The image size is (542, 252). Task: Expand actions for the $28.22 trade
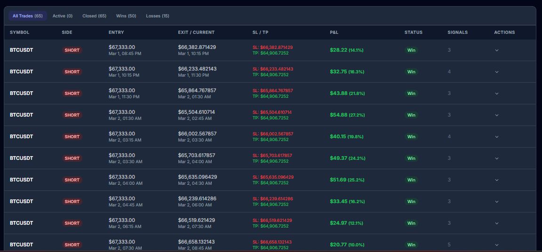pyautogui.click(x=497, y=50)
